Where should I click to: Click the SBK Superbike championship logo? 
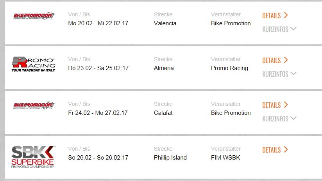33,156
